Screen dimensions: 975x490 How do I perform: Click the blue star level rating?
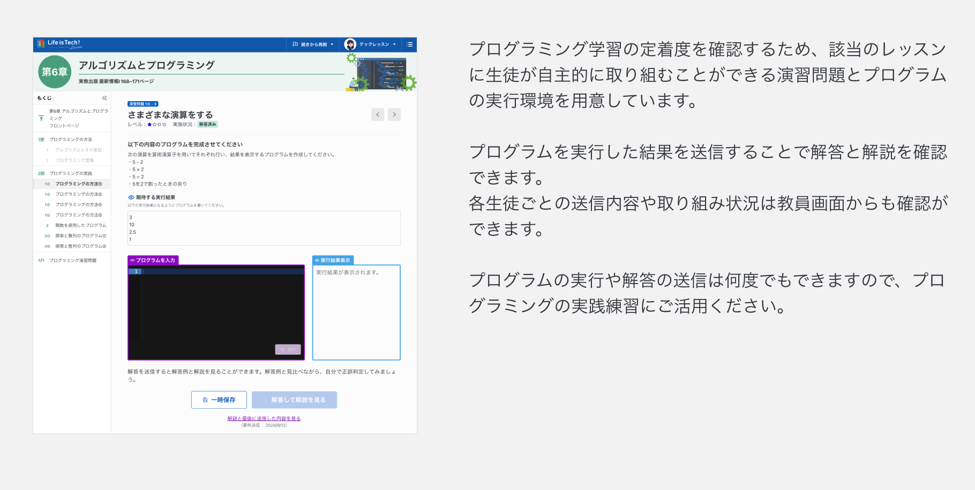149,125
